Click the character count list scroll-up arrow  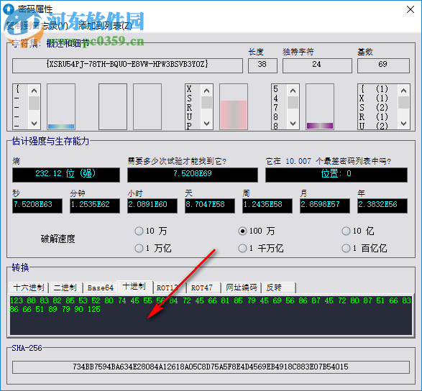404,91
